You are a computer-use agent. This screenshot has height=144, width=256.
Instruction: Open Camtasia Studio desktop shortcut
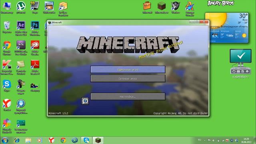click(21, 68)
